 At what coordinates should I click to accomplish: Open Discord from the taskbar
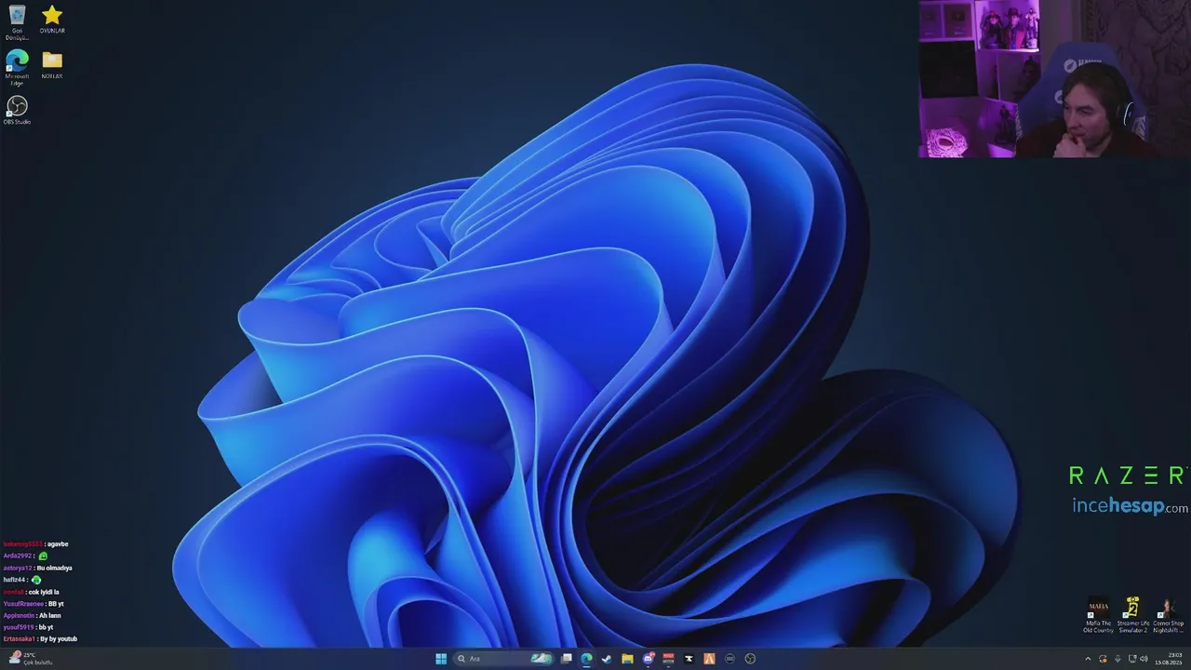pos(648,659)
